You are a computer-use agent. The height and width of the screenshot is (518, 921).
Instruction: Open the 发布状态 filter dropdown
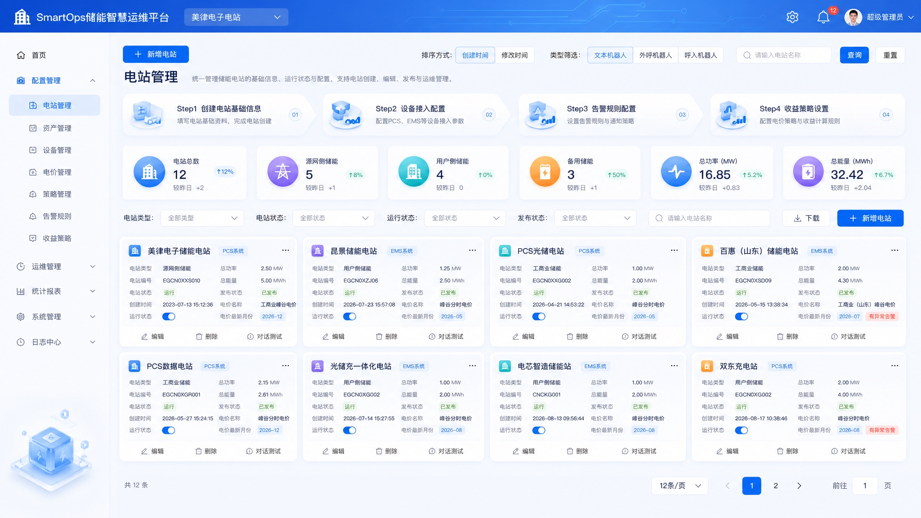(x=595, y=218)
